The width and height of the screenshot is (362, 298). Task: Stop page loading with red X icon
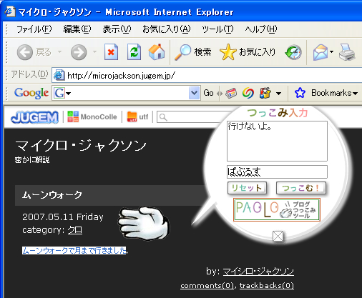point(111,52)
